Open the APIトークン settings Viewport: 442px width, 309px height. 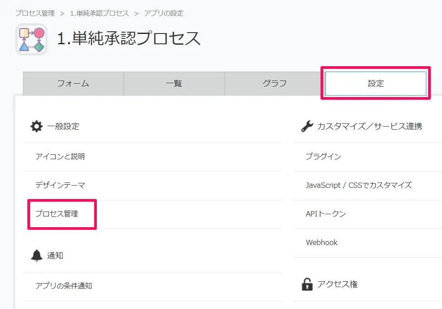tap(325, 214)
